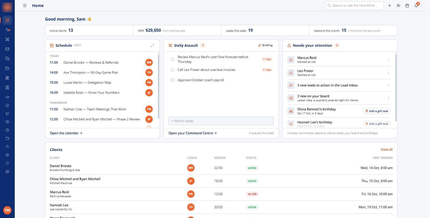The width and height of the screenshot is (430, 218).
Task: Open the activity pulse icon in sidebar
Action: 7,30
